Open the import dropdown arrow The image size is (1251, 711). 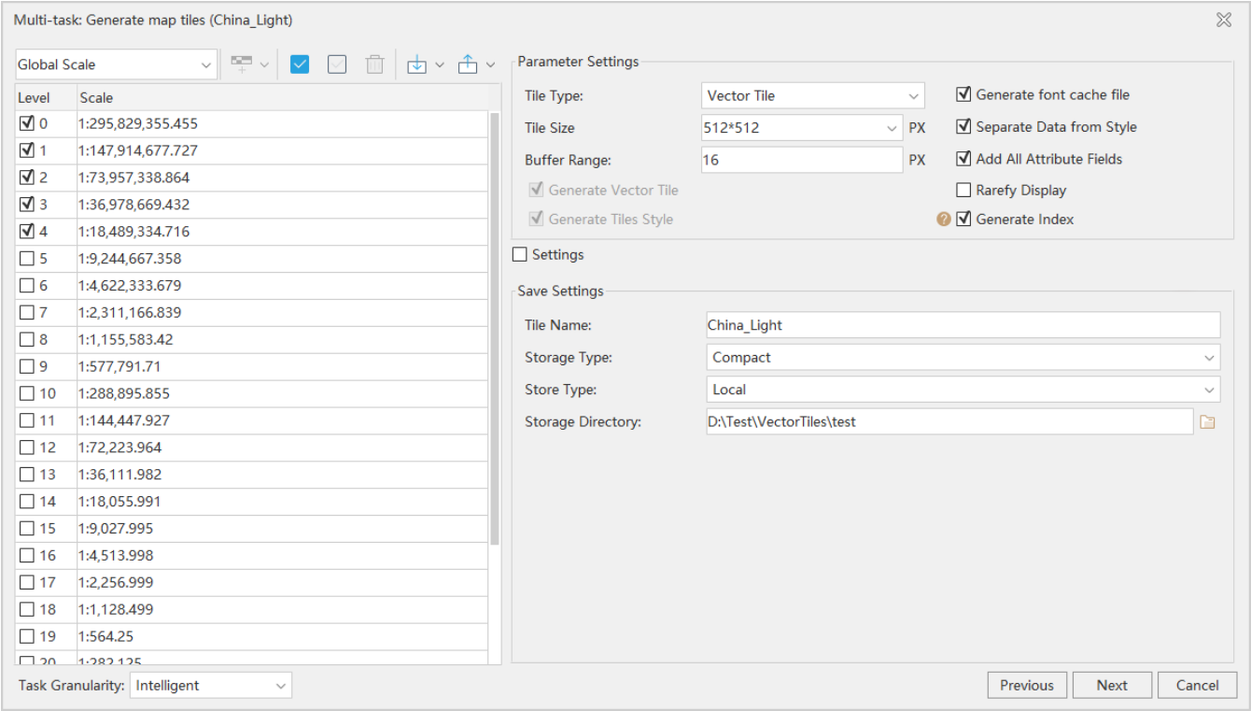[x=439, y=64]
